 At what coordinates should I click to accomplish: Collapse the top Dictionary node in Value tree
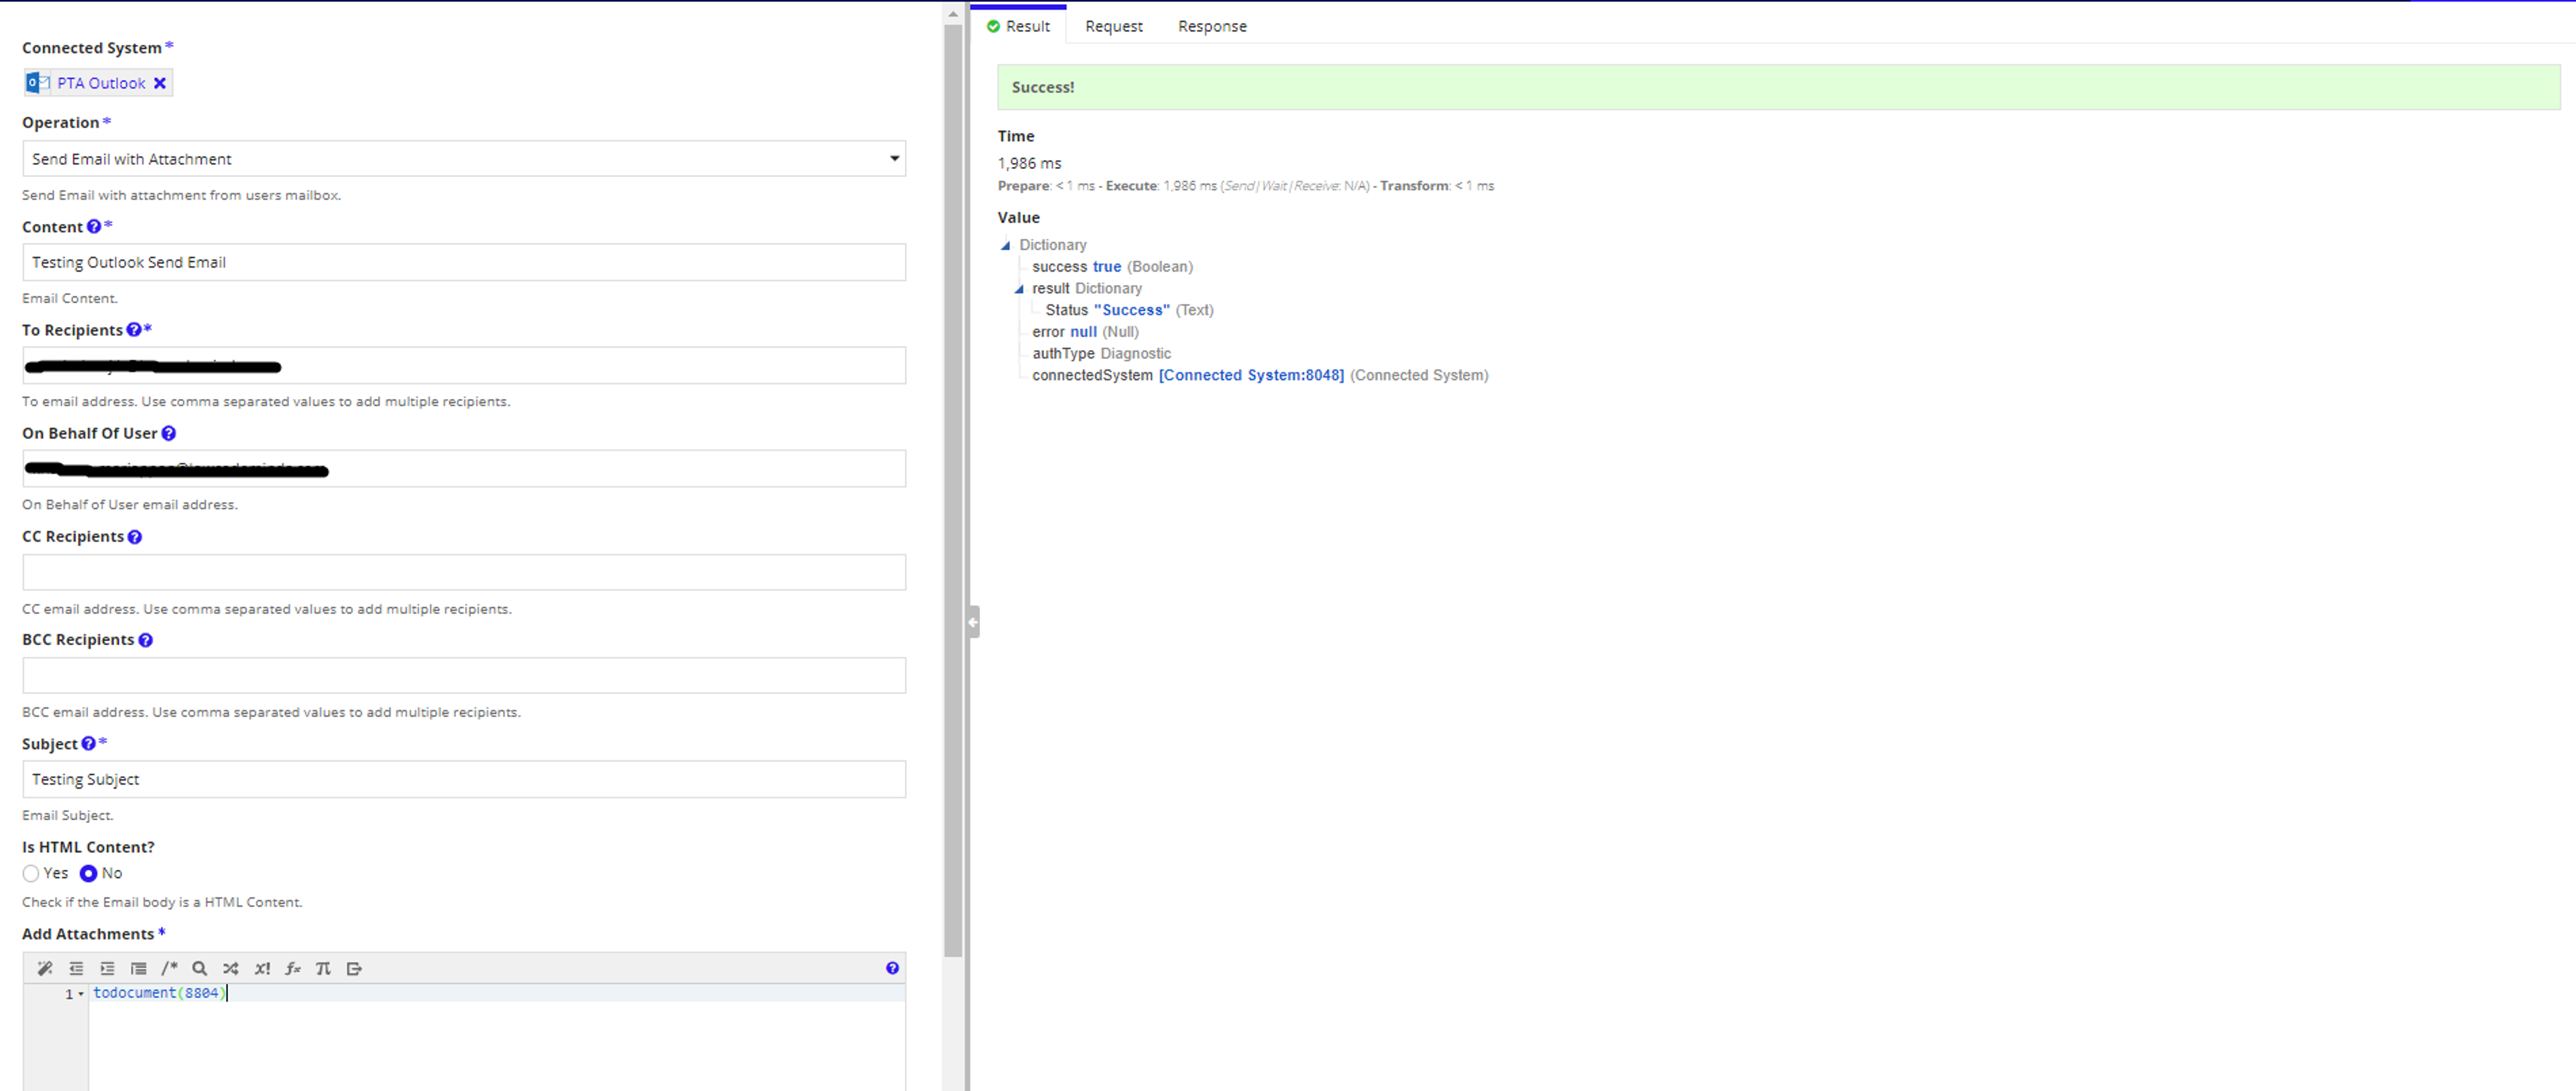point(1006,245)
